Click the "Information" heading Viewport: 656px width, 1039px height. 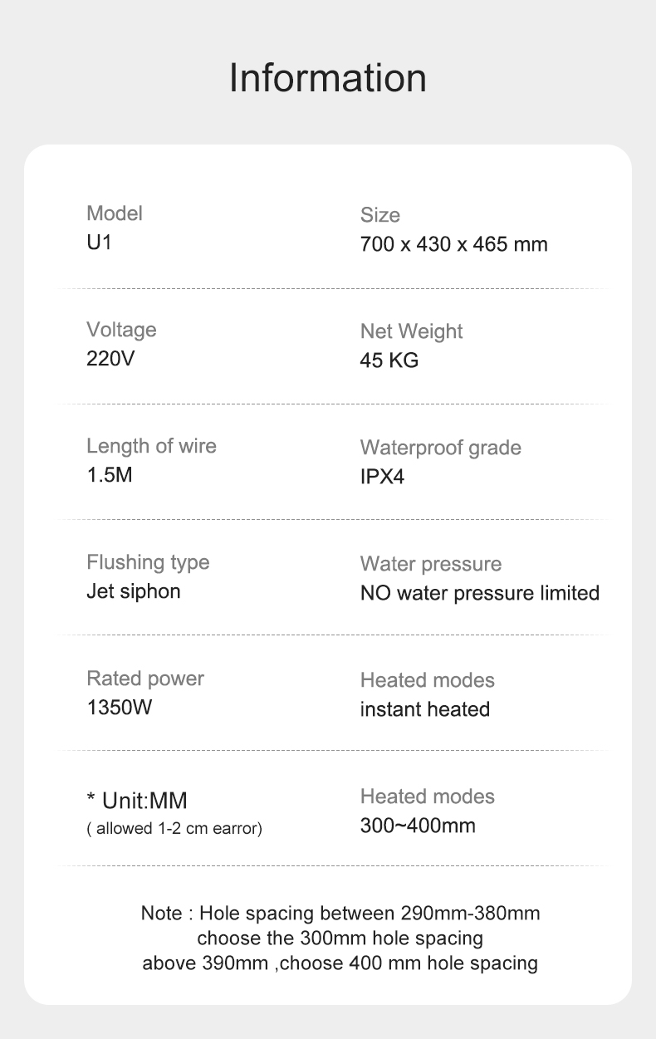point(327,77)
